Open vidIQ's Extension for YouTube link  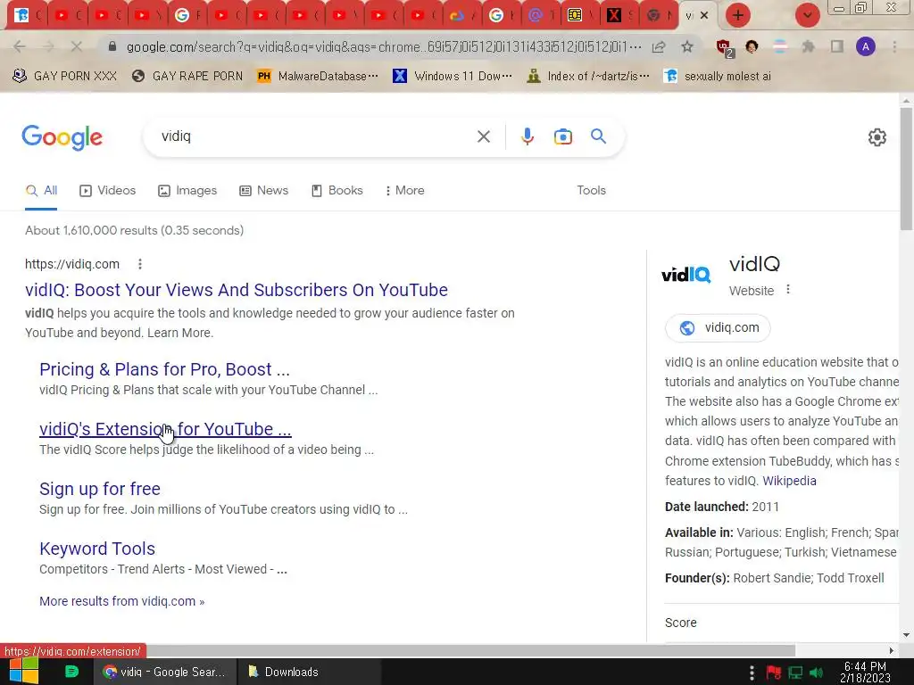coord(165,429)
